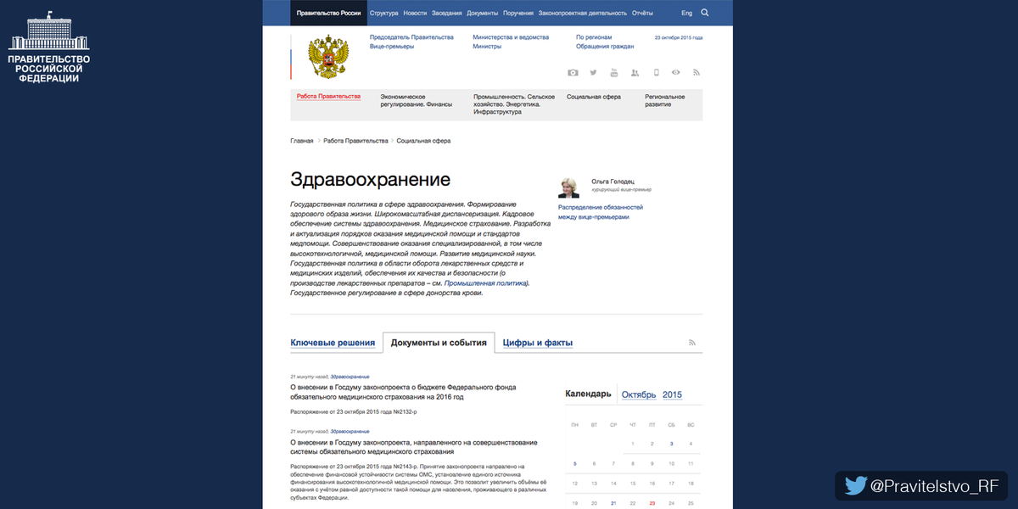The height and width of the screenshot is (509, 1018).
Task: Open the Отчёты menu item
Action: point(642,13)
